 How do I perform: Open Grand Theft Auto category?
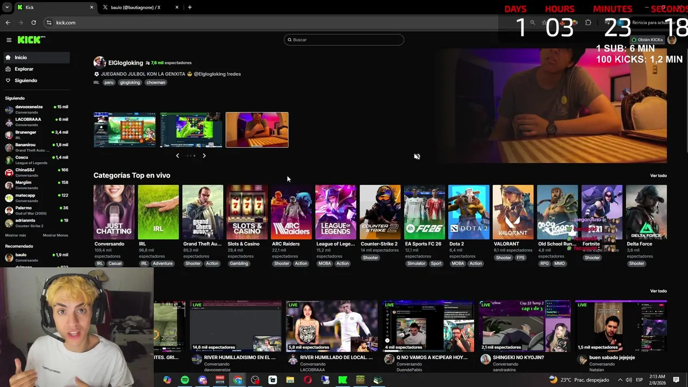(203, 212)
